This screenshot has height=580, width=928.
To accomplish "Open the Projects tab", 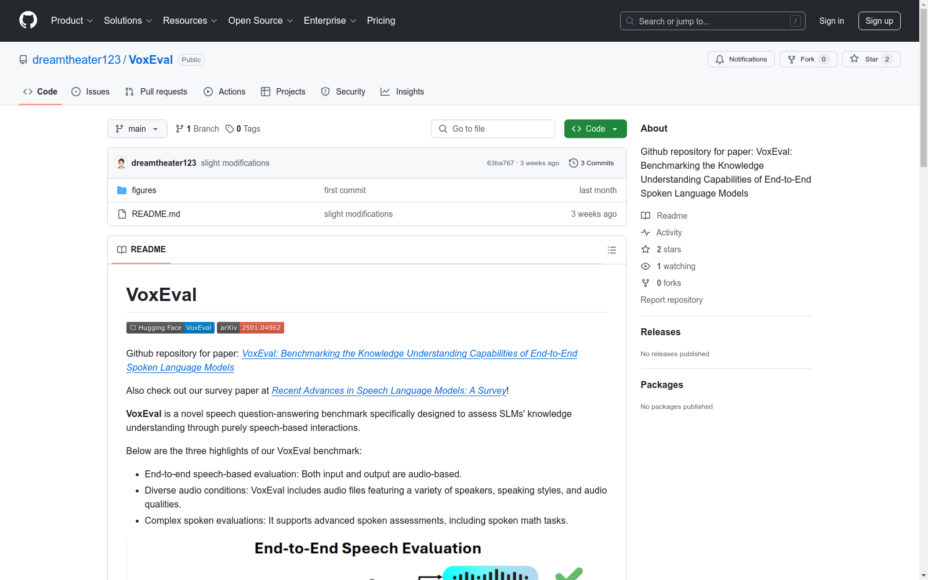I will click(x=283, y=92).
